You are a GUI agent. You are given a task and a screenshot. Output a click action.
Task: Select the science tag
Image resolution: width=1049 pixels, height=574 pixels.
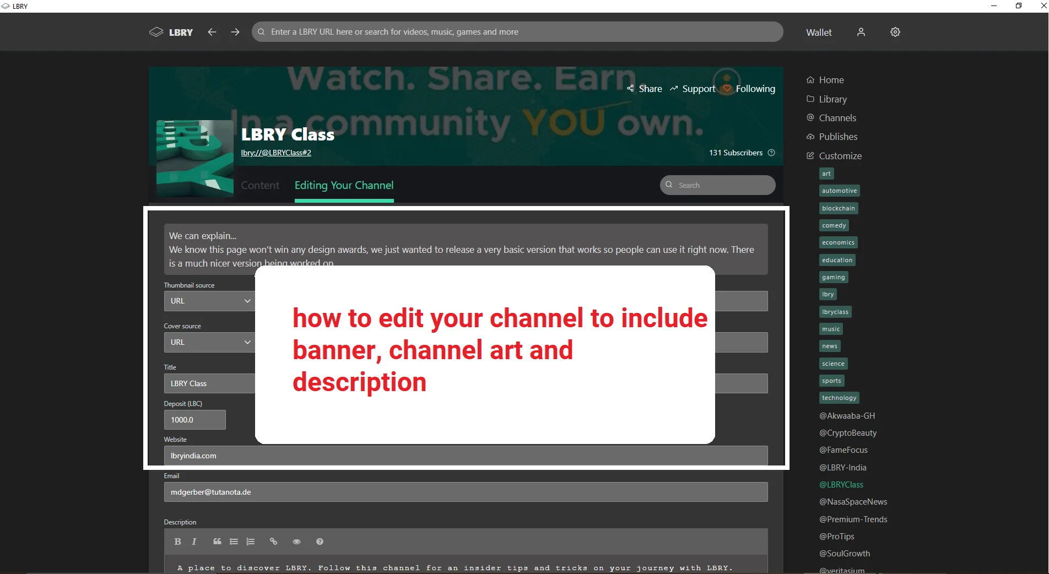pyautogui.click(x=833, y=364)
